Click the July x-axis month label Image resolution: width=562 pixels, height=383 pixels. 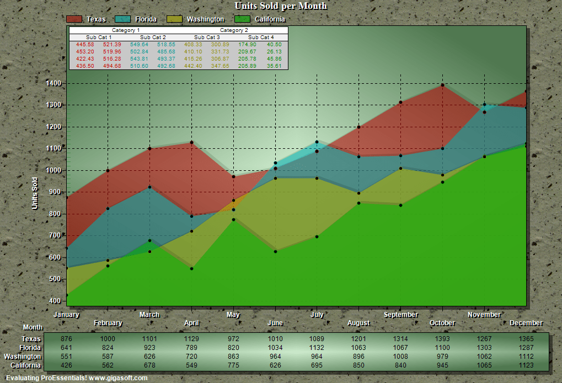tap(317, 315)
